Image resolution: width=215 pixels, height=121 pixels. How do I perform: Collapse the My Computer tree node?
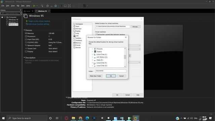pos(2,17)
